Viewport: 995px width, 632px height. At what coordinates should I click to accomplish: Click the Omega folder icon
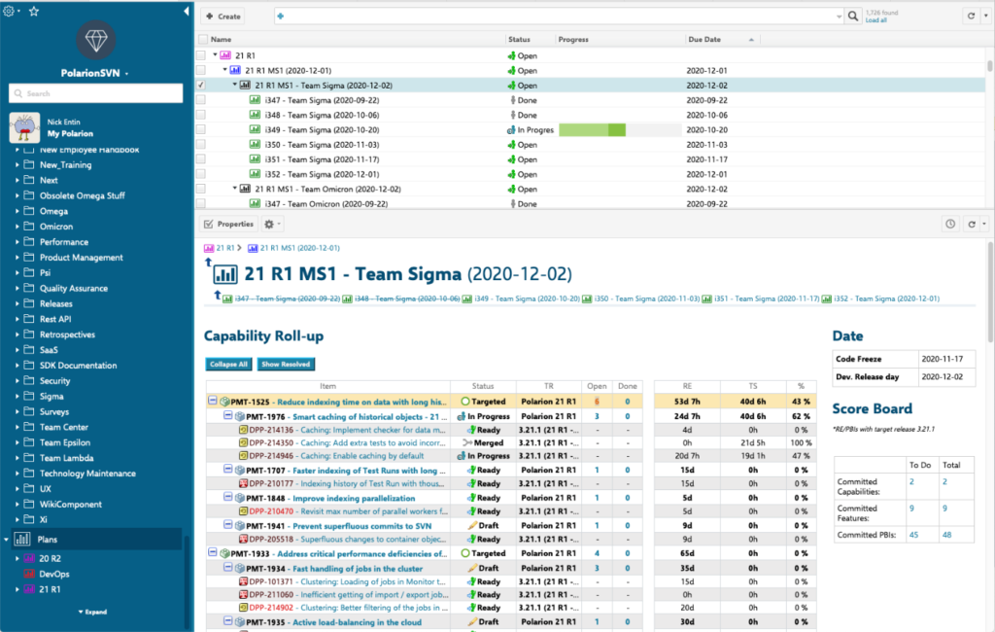pos(29,211)
